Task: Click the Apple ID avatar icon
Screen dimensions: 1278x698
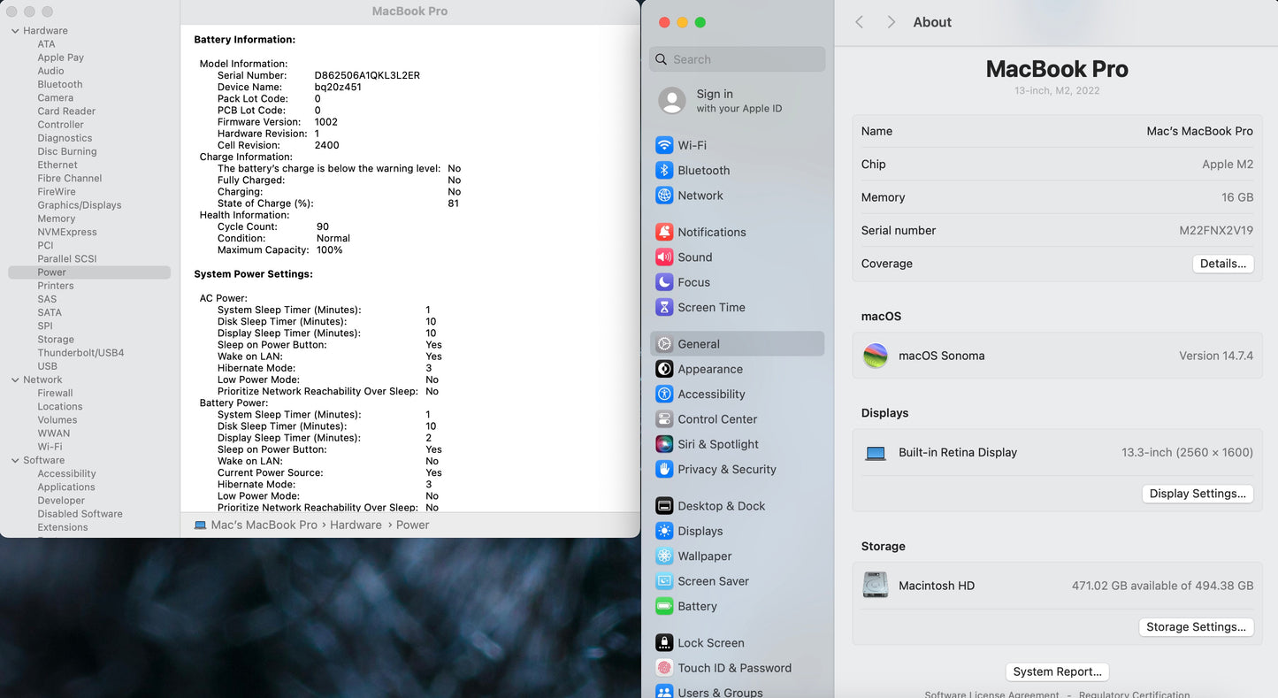Action: click(x=672, y=101)
